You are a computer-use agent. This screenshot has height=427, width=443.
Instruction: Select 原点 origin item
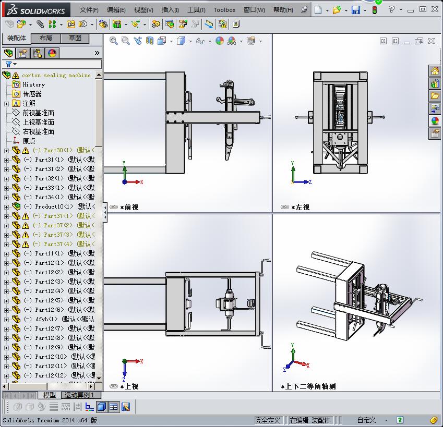29,141
